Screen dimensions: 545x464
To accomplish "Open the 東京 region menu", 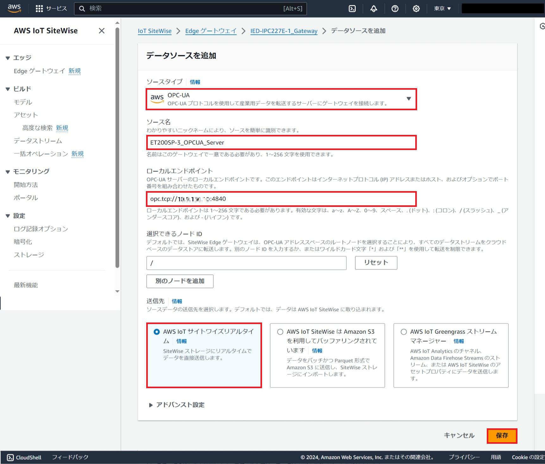I will click(x=442, y=9).
